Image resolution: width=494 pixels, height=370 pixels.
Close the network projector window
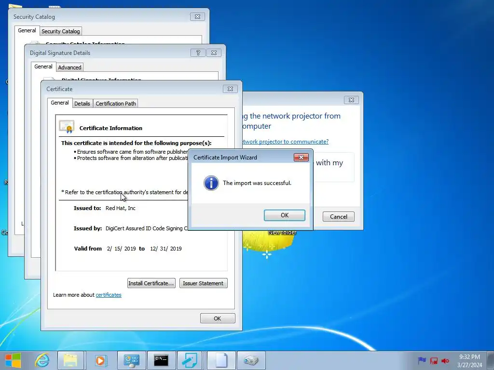(x=351, y=100)
